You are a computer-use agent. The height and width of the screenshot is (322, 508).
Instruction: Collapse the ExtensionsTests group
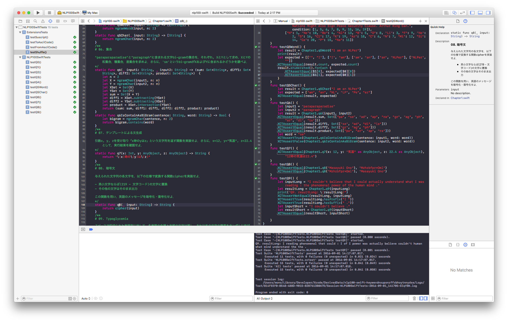20,32
